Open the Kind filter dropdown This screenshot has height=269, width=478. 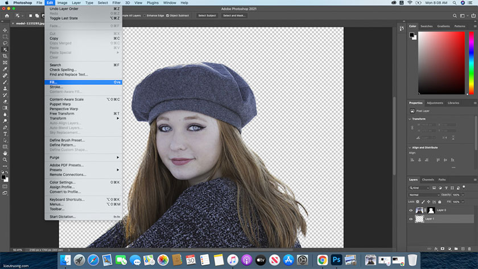pyautogui.click(x=419, y=188)
